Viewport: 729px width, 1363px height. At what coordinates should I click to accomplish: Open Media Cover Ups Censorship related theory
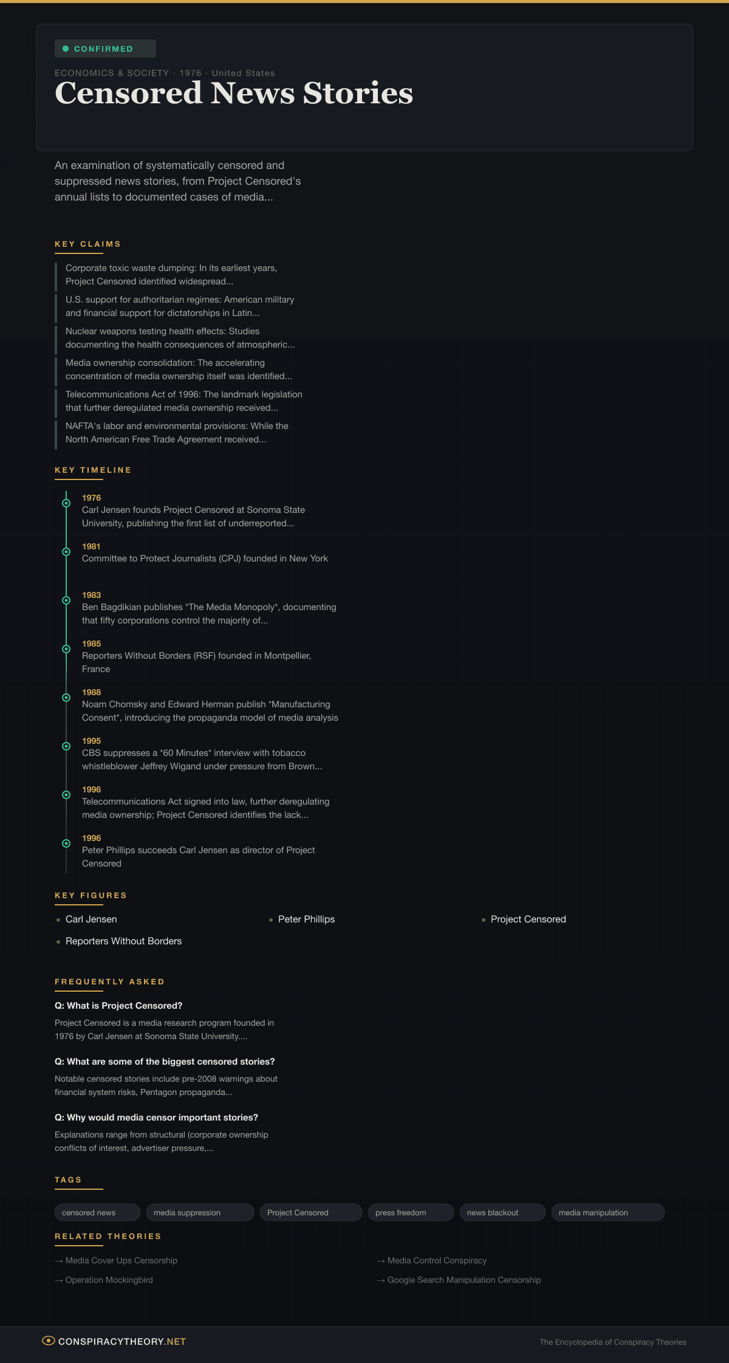(122, 1260)
